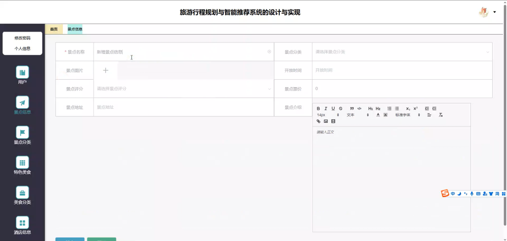Toggle bold in the editor toolbar
Screen dimensions: 507x241
[318, 108]
